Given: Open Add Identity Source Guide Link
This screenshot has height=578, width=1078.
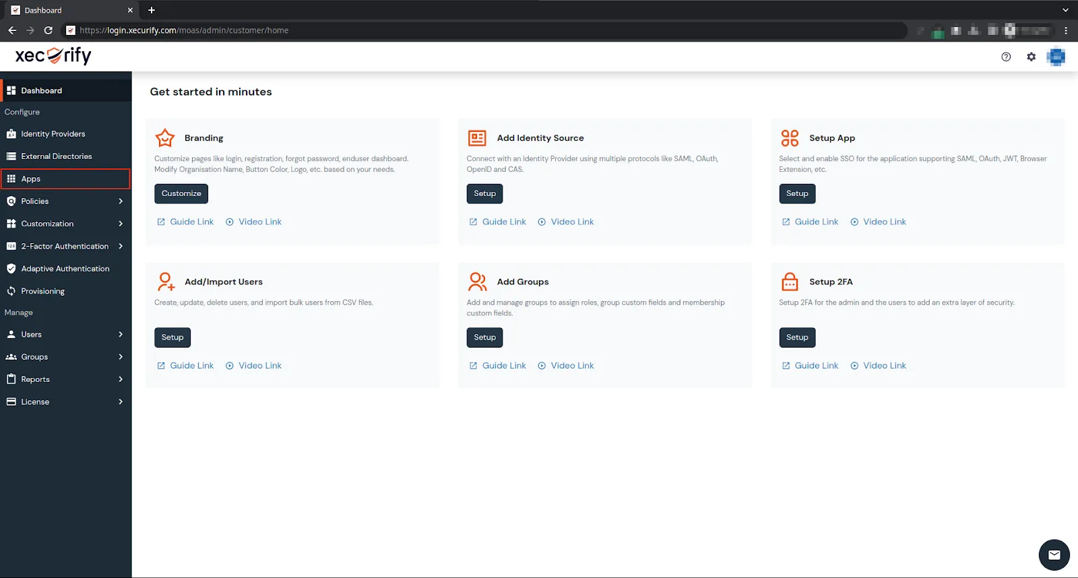Looking at the screenshot, I should (498, 222).
